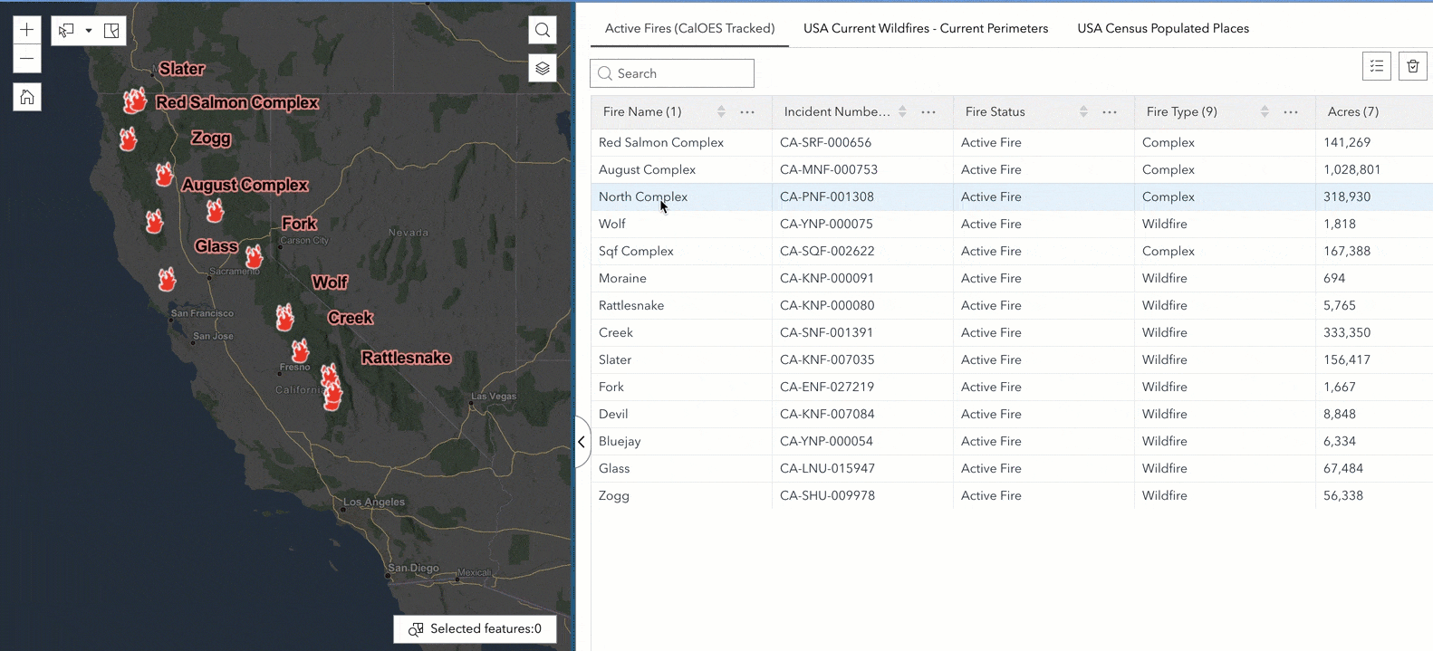Return map to home extent

click(27, 97)
